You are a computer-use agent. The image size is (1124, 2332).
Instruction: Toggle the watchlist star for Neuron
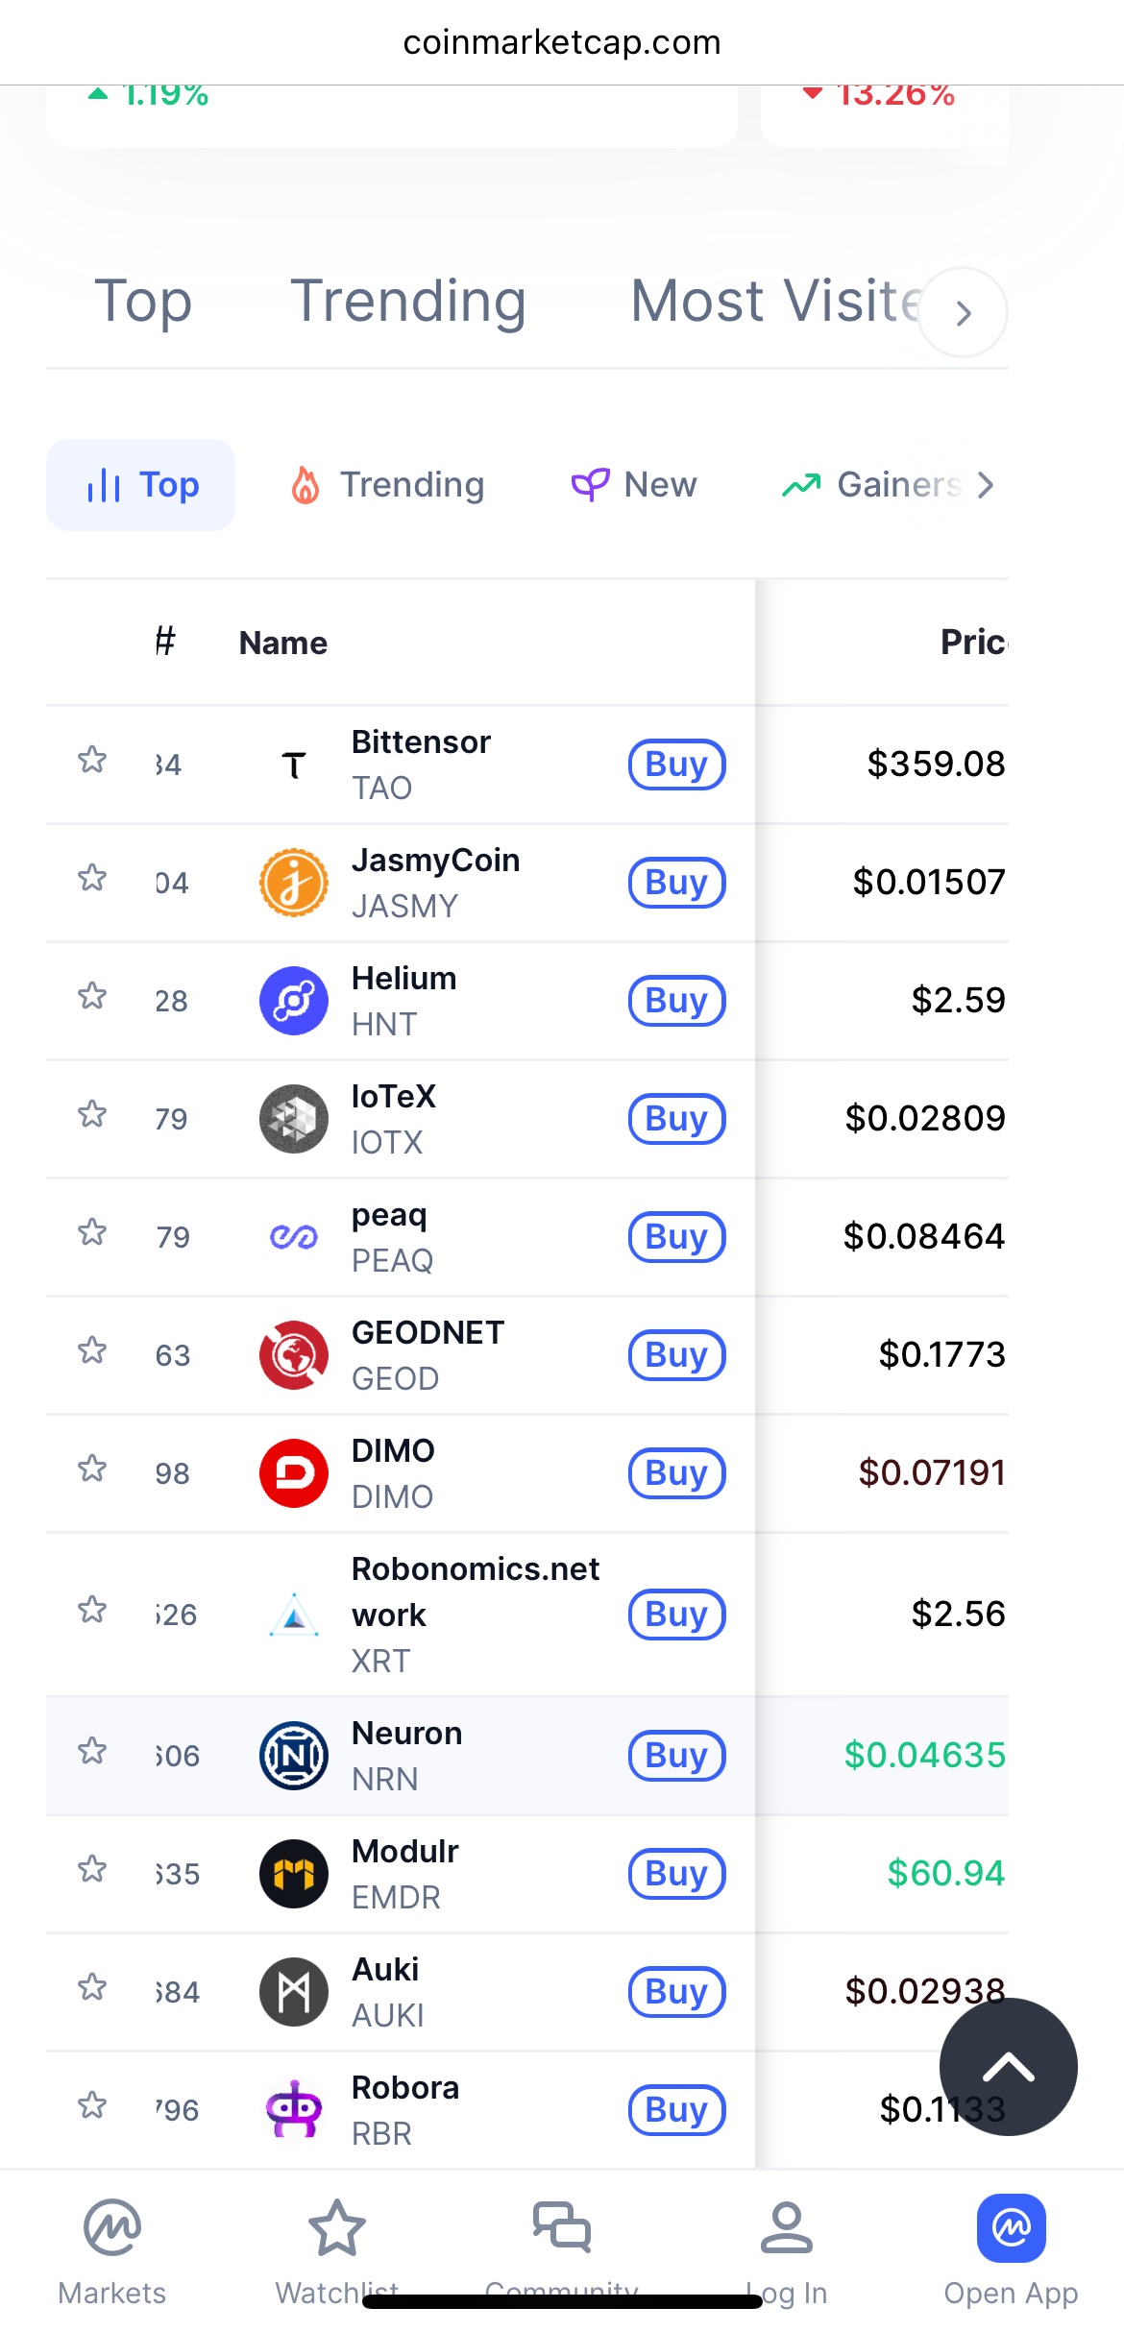click(x=92, y=1751)
